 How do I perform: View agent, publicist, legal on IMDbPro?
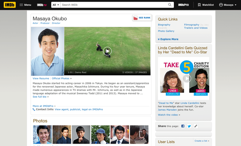coord(79,109)
